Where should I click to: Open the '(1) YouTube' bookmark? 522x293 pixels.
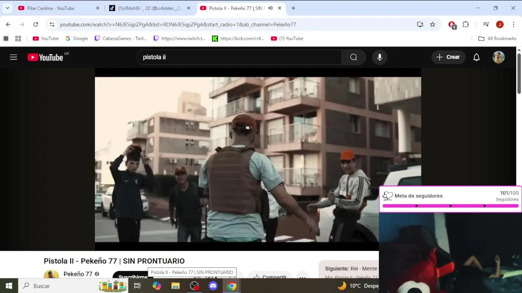[287, 39]
